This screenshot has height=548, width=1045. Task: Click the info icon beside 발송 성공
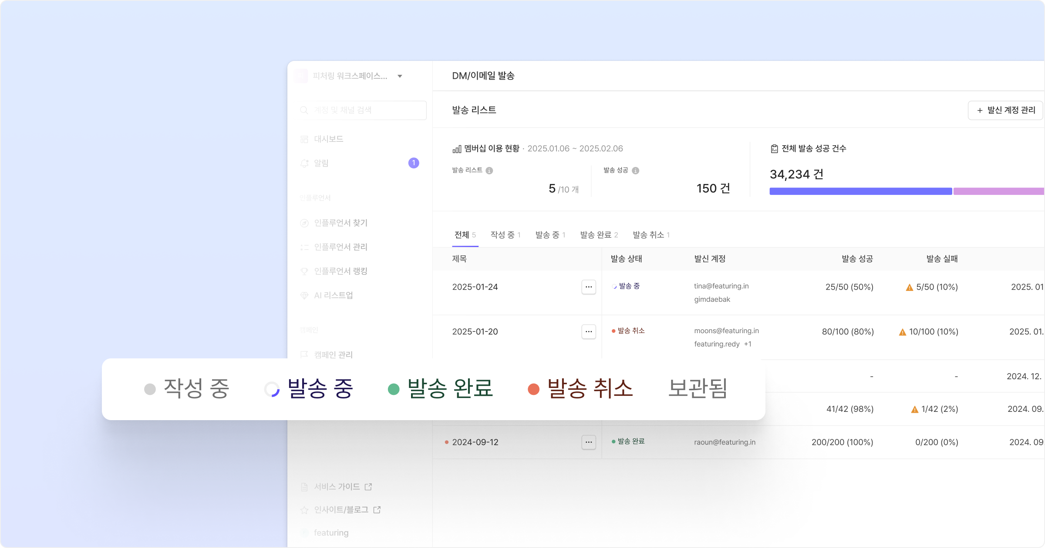(635, 170)
